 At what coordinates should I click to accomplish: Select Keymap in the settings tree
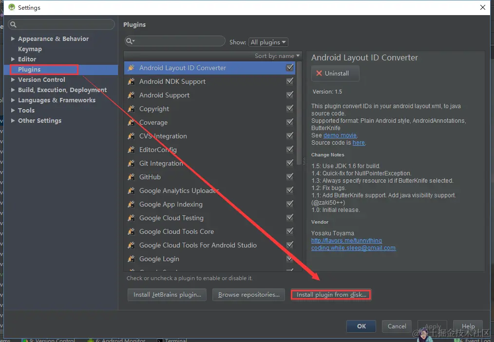pos(30,49)
